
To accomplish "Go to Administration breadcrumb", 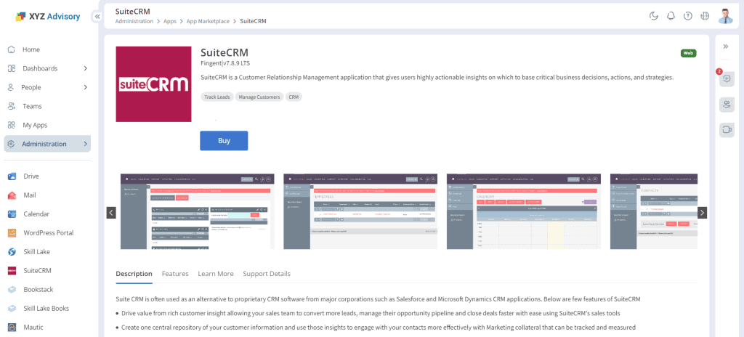I will tap(134, 21).
